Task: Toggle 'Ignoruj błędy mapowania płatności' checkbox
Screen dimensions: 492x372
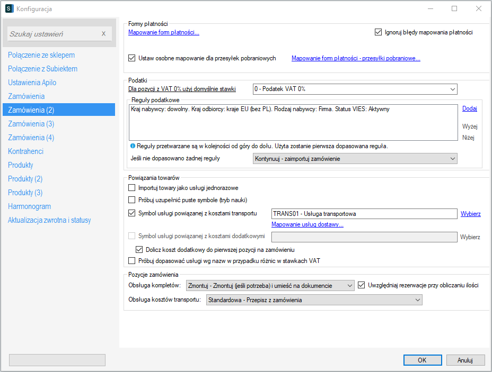Action: 378,32
